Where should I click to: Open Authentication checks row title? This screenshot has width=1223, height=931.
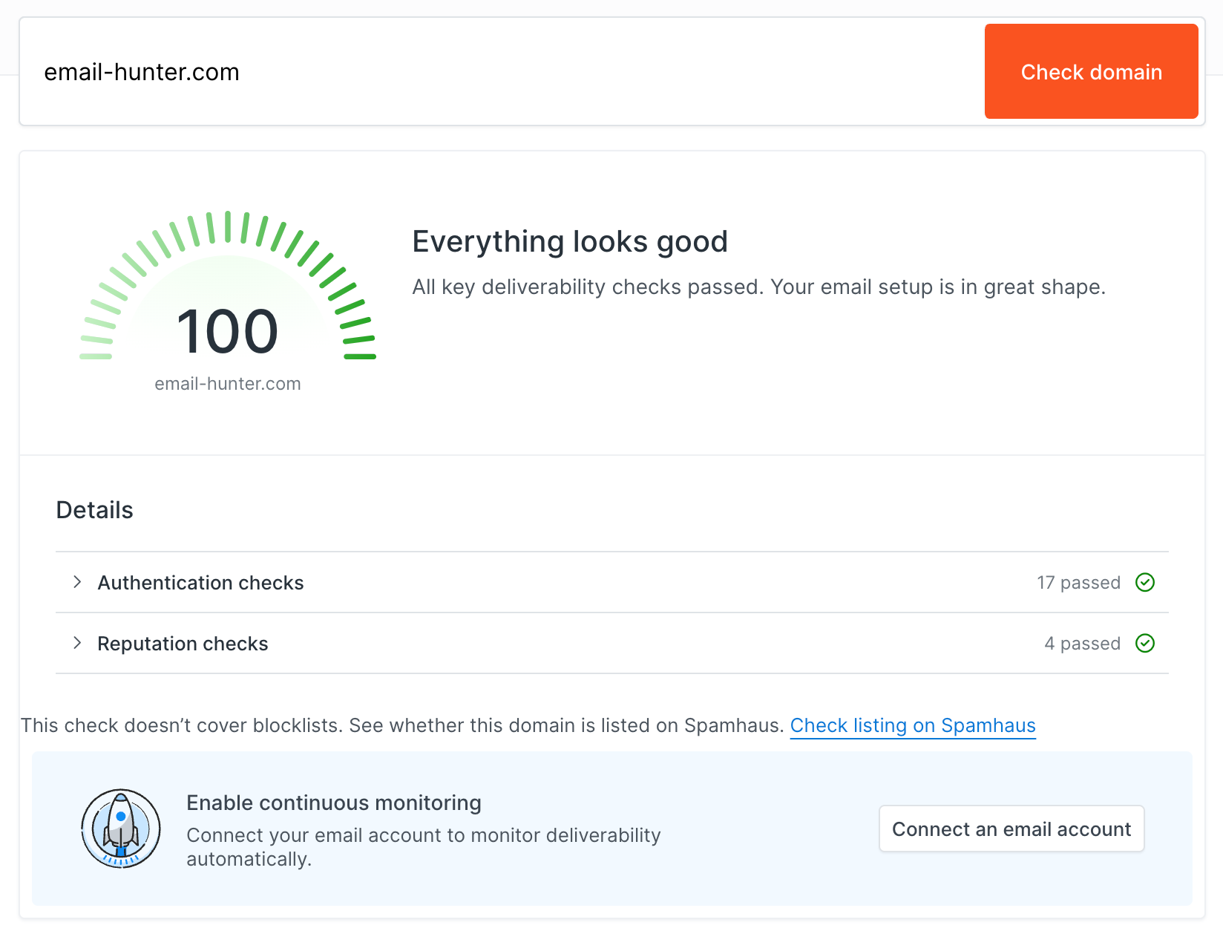pos(200,583)
